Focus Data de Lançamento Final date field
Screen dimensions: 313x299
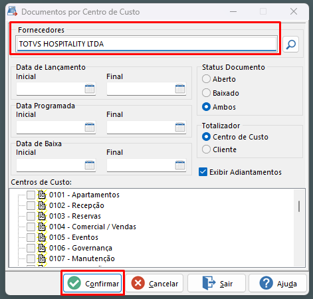[146, 89]
